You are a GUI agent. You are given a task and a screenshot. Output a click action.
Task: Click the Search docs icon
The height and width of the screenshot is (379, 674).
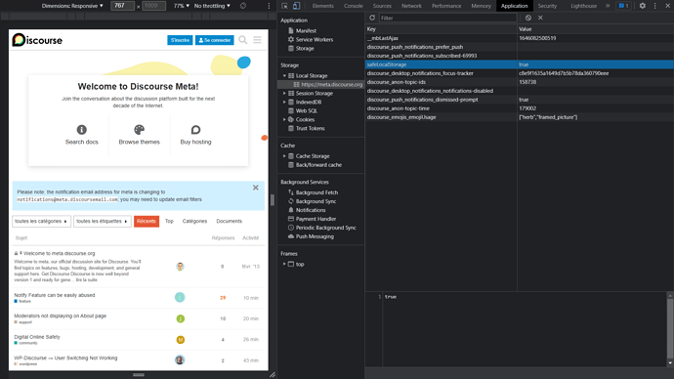pyautogui.click(x=82, y=129)
